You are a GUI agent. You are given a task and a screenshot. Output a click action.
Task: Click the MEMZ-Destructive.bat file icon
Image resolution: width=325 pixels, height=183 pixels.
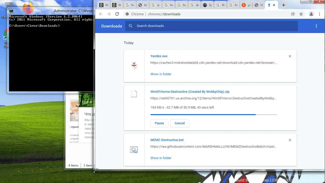(134, 150)
